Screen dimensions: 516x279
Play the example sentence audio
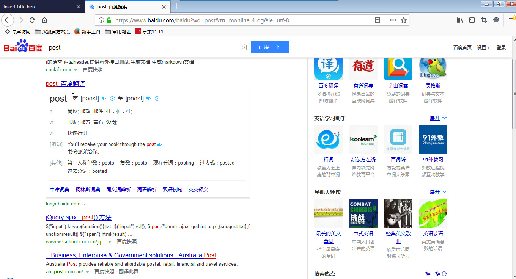click(160, 144)
